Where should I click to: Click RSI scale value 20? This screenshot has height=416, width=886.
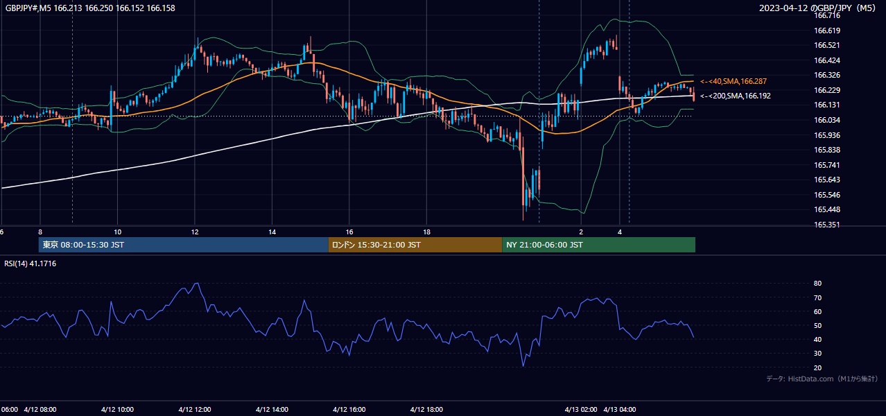pos(818,367)
